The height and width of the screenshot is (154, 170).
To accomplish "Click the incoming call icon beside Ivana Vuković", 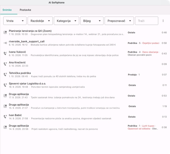I will pos(5,53).
